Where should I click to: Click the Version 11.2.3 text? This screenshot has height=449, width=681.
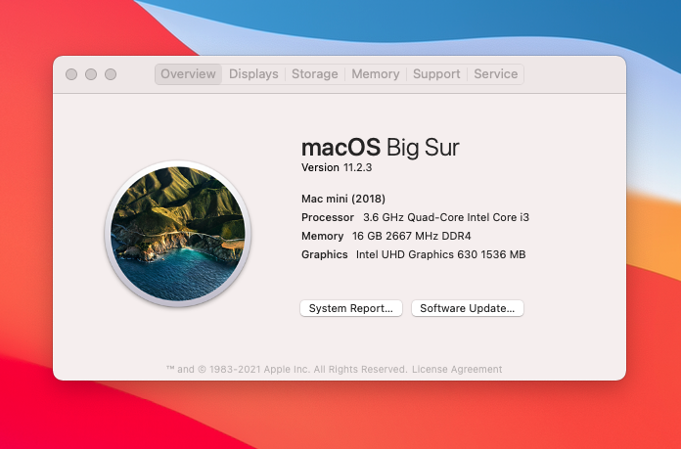tap(337, 167)
